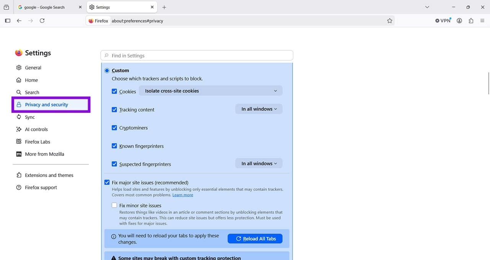Reload the current page icon
This screenshot has height=260, width=490.
pyautogui.click(x=42, y=21)
